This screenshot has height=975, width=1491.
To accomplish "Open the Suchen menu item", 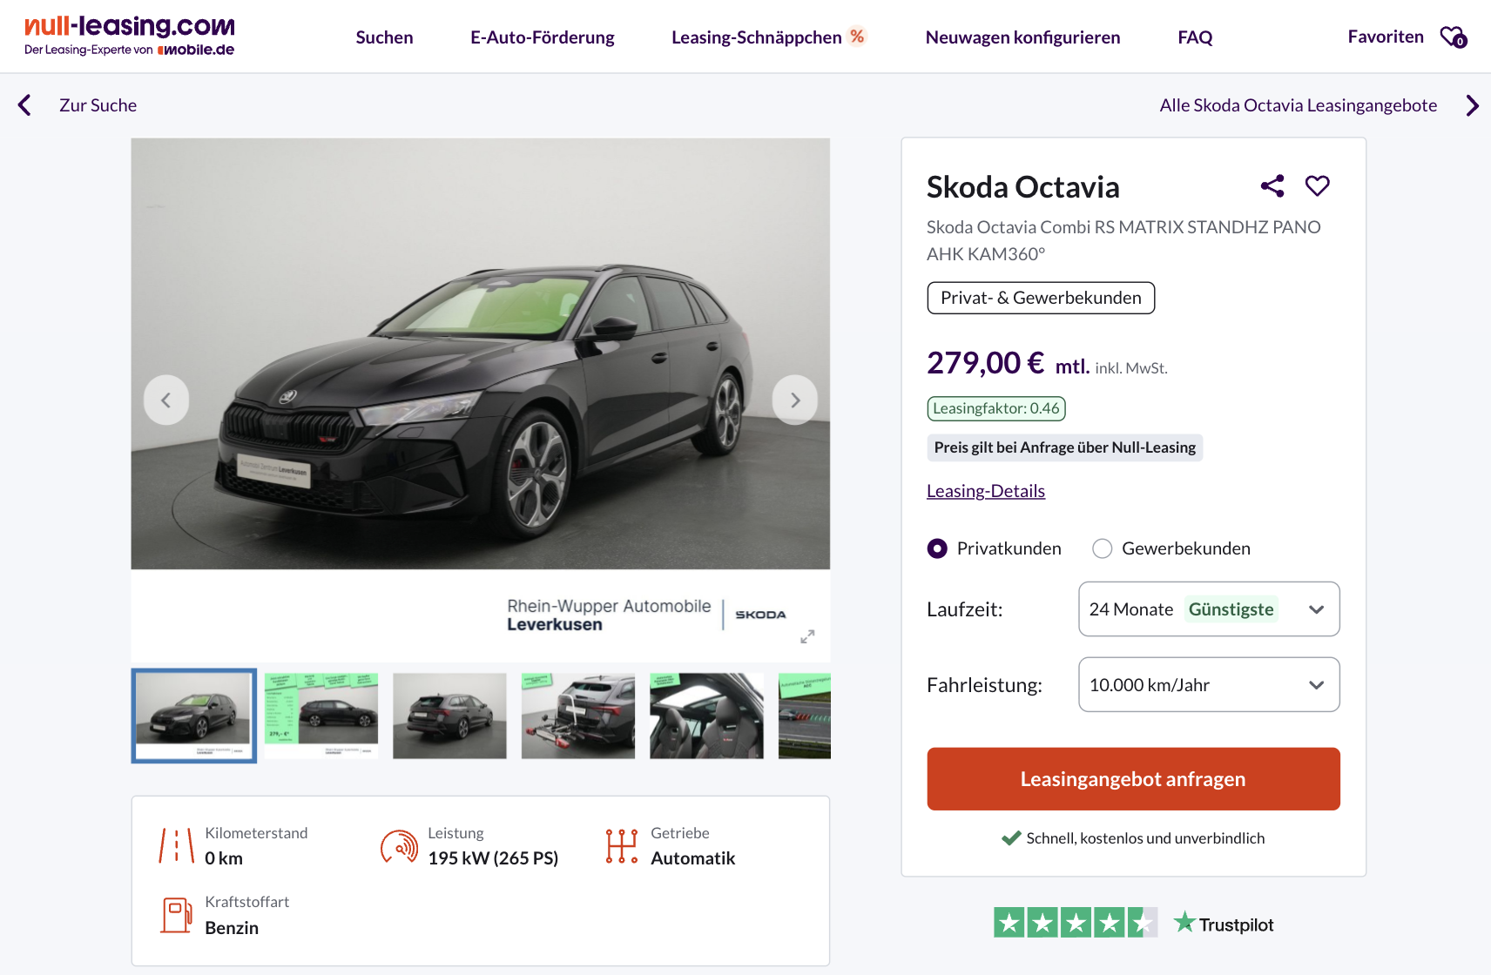I will click(x=384, y=37).
